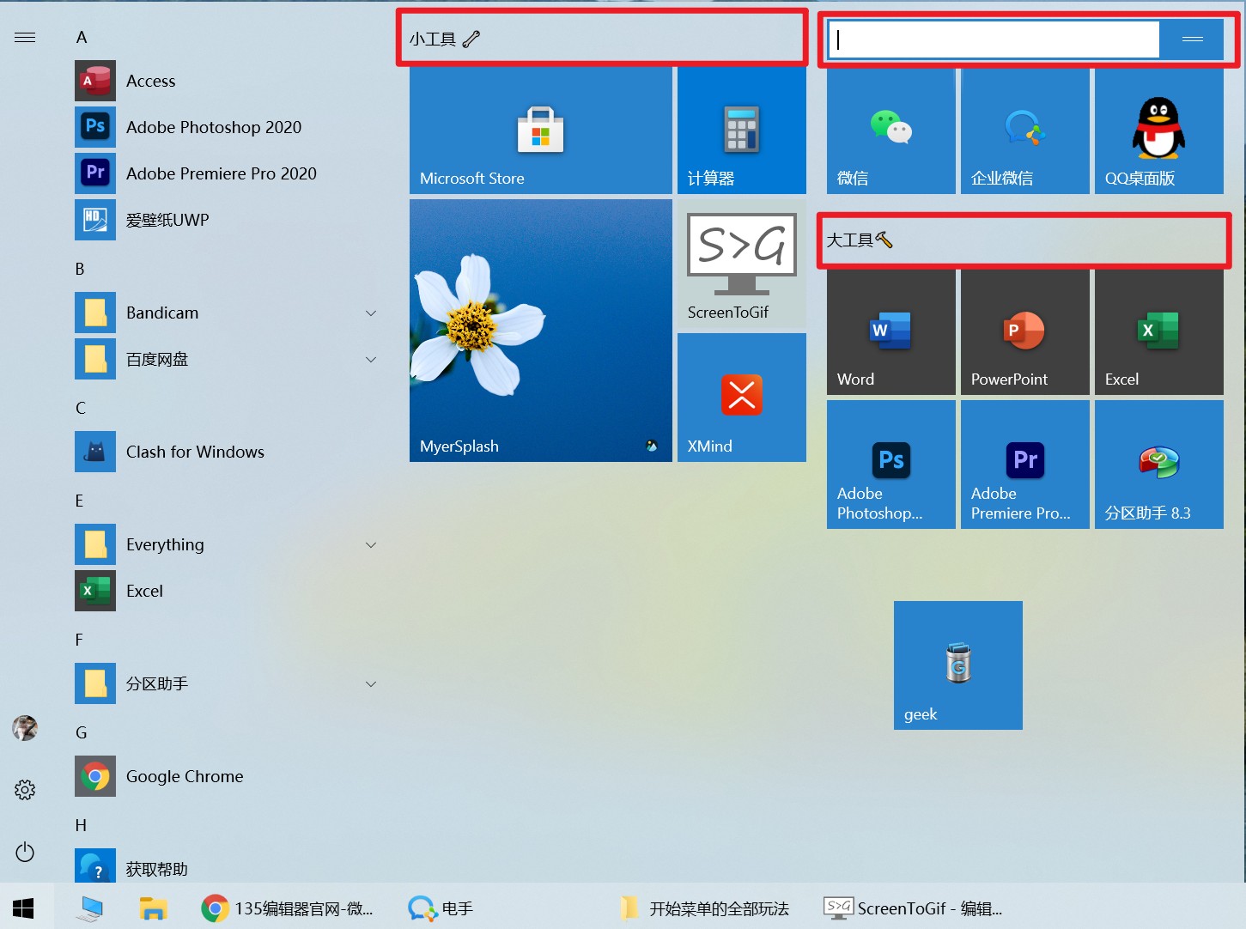Open File Explorer from the taskbar
This screenshot has width=1246, height=929.
coord(153,908)
